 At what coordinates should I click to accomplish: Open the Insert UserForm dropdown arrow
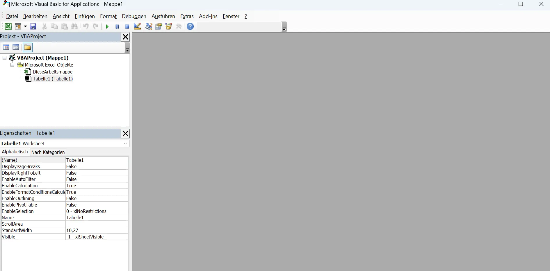pyautogui.click(x=25, y=26)
